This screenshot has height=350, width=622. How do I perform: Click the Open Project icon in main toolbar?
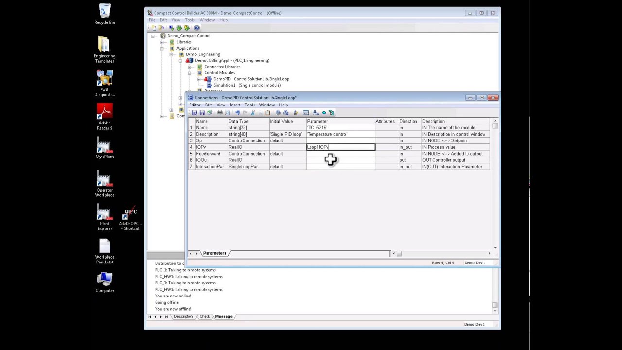(x=161, y=28)
